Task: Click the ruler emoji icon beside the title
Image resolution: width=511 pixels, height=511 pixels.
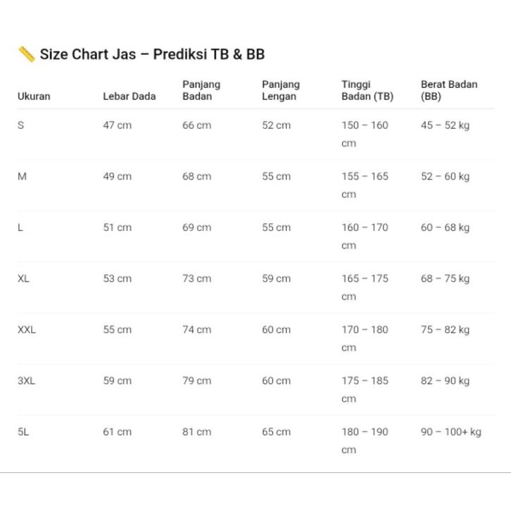Action: pos(27,54)
